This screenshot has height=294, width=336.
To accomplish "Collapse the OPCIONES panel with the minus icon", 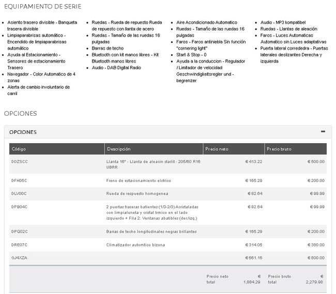I will pos(323,132).
